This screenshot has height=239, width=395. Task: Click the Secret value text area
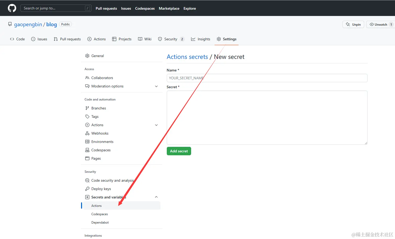pos(267,118)
